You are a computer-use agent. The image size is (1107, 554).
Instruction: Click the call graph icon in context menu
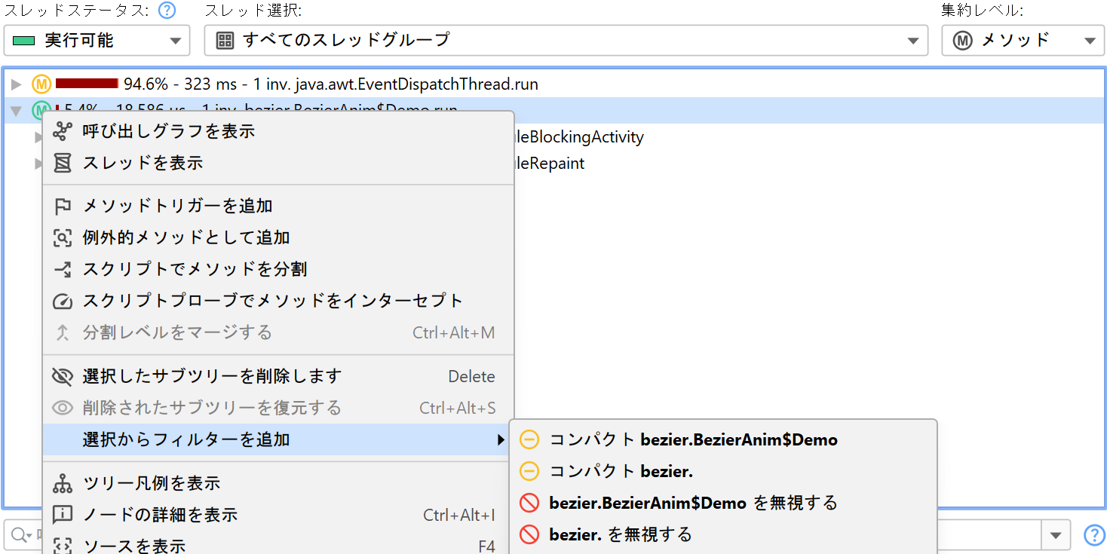tap(63, 132)
